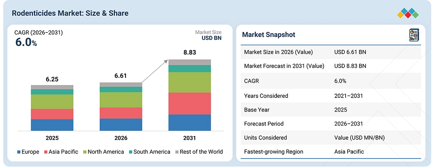This screenshot has height=168, width=432.
Task: Click the CAGR (2026–2031) label
Action: (x=38, y=33)
